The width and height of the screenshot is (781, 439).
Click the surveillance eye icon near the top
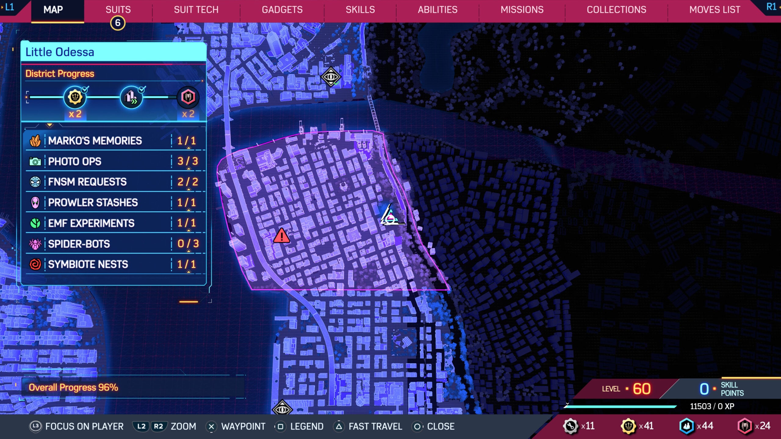330,76
